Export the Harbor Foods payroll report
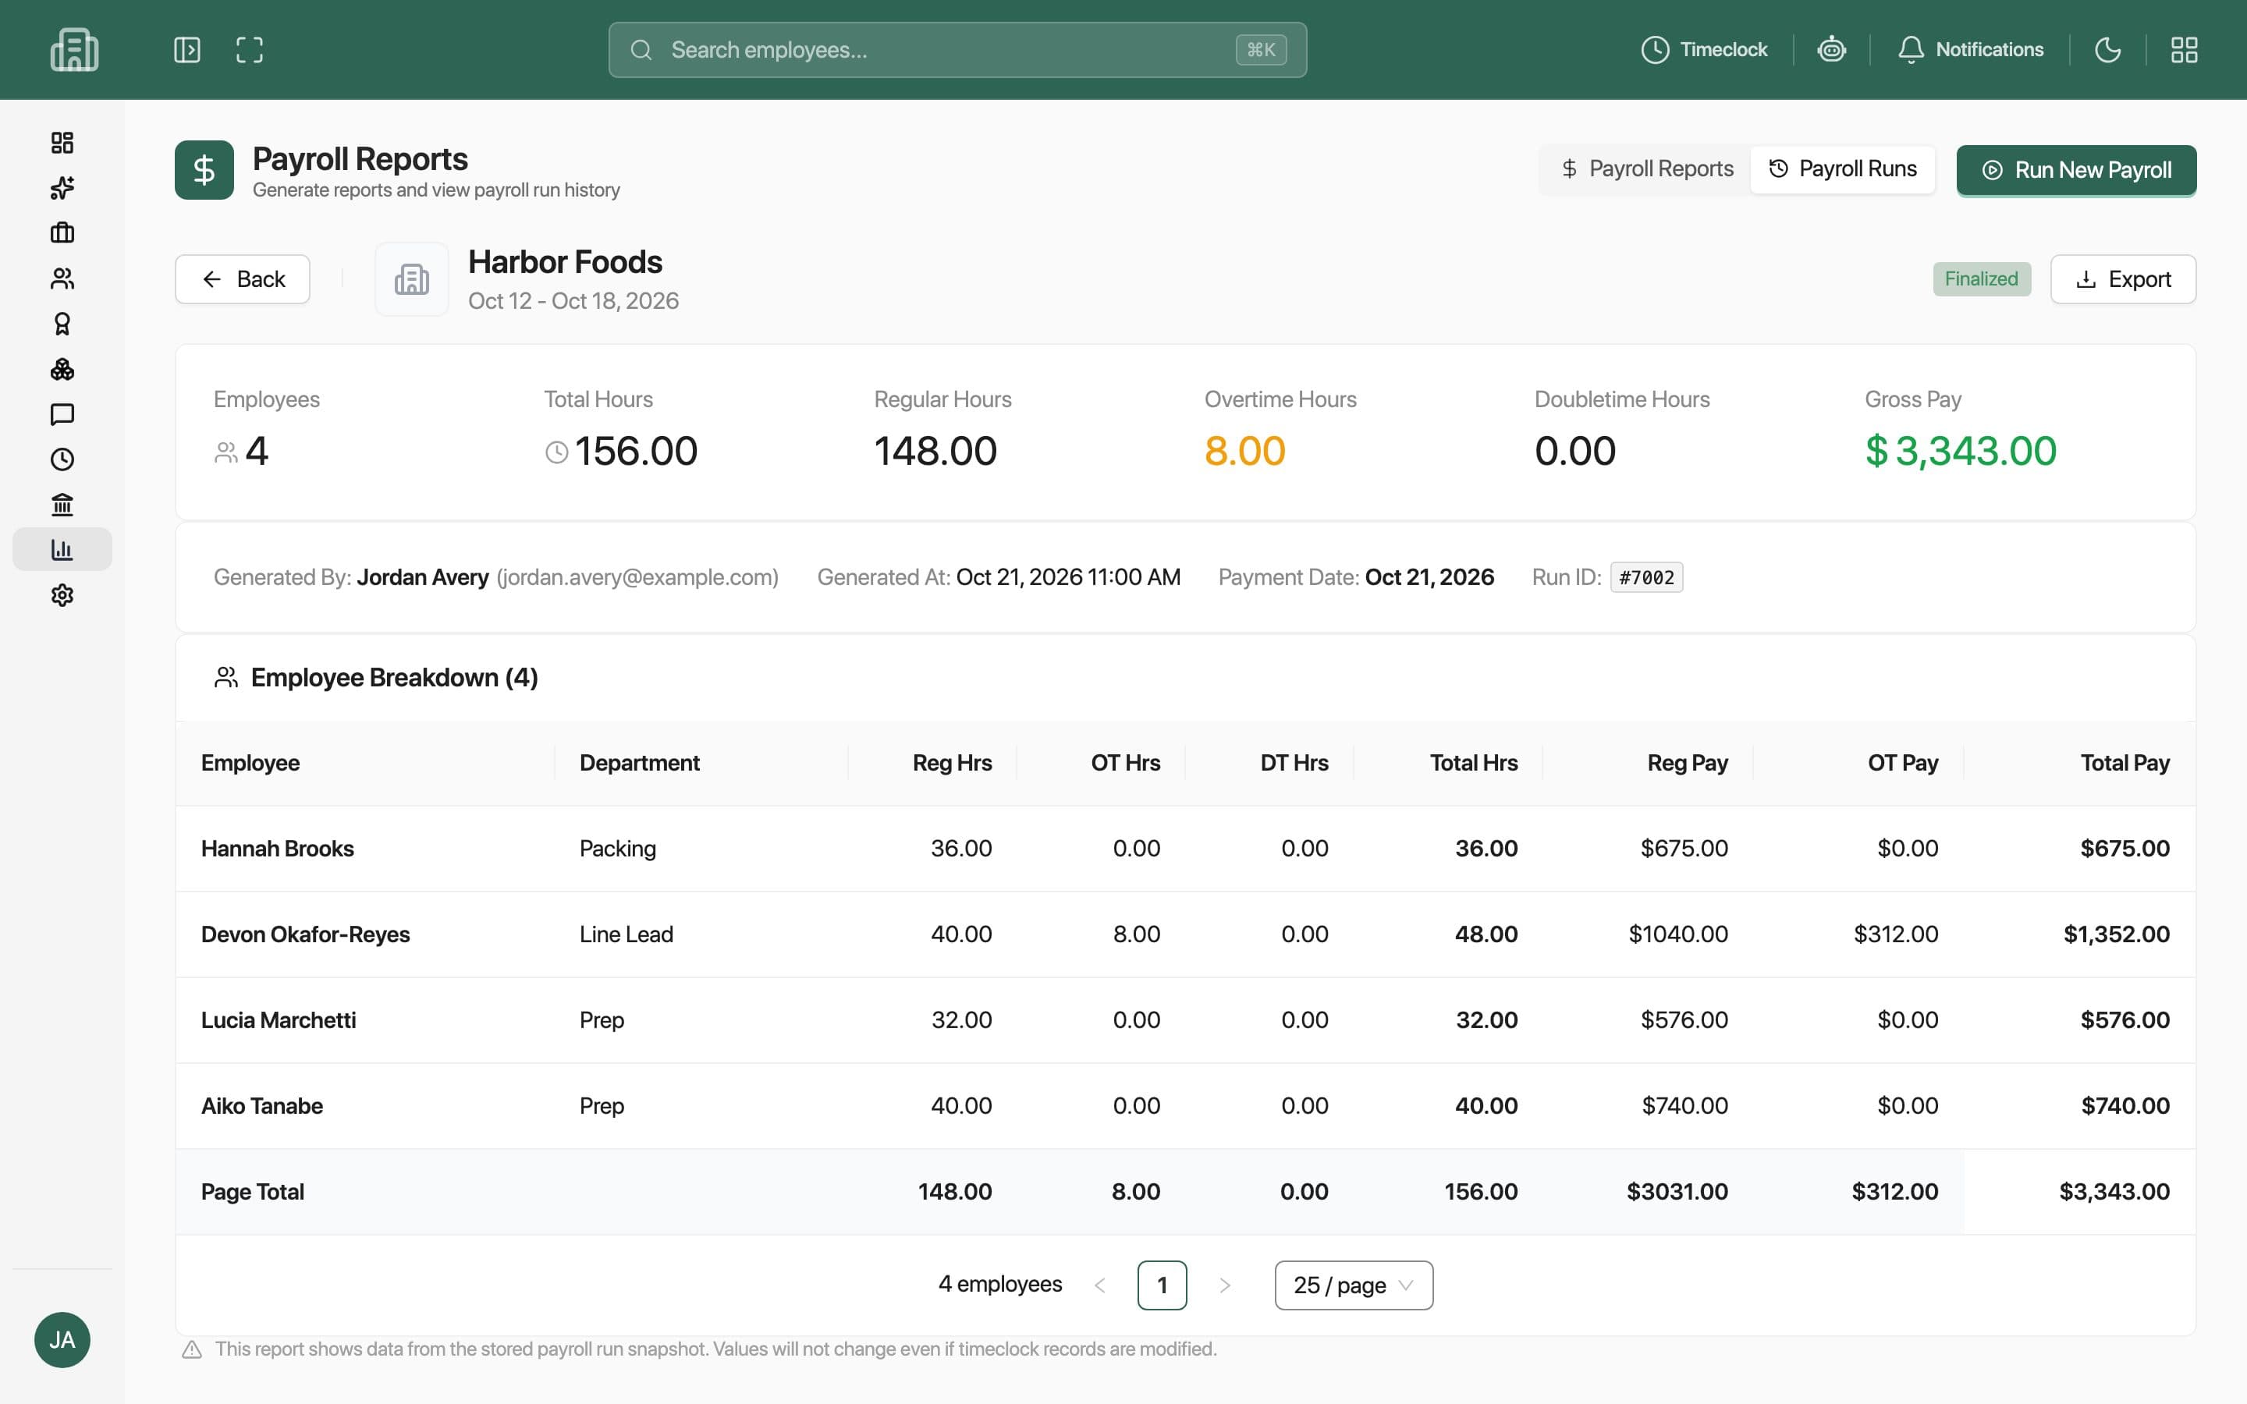2247x1404 pixels. tap(2123, 279)
